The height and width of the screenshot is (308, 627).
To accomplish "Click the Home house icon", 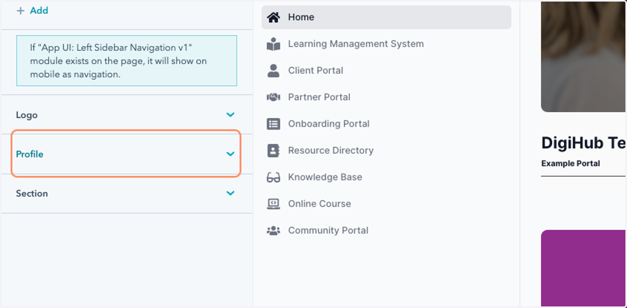I will [x=273, y=17].
